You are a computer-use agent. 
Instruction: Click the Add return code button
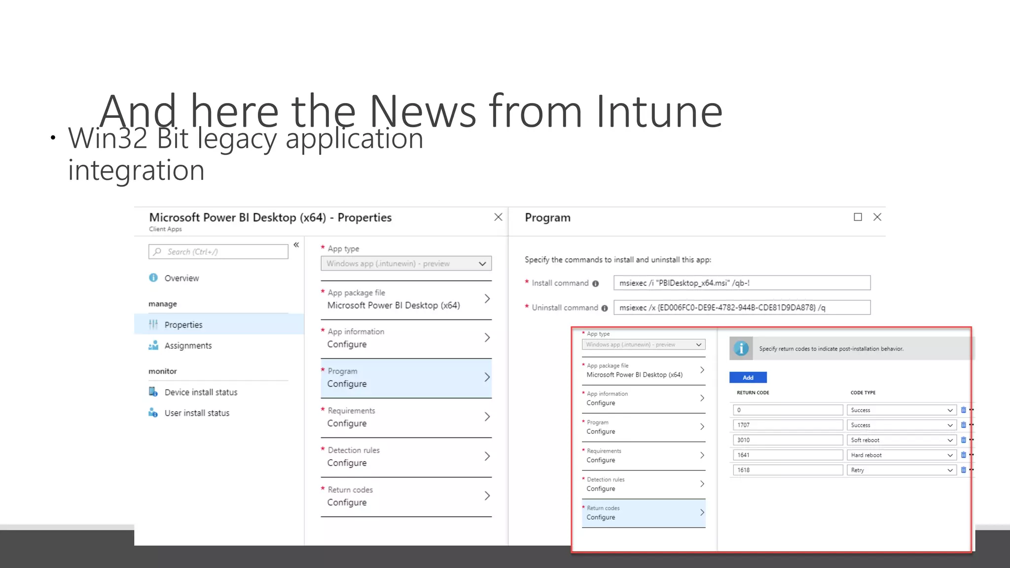[748, 378]
